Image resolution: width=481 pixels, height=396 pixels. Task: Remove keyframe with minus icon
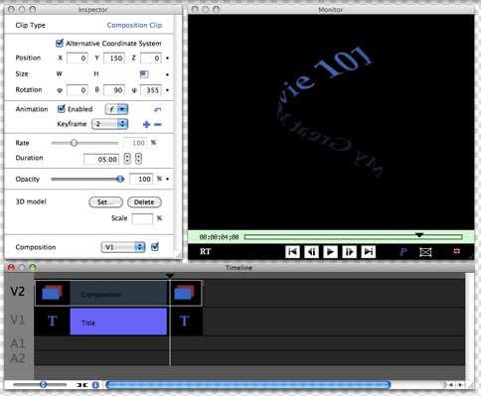tap(158, 124)
